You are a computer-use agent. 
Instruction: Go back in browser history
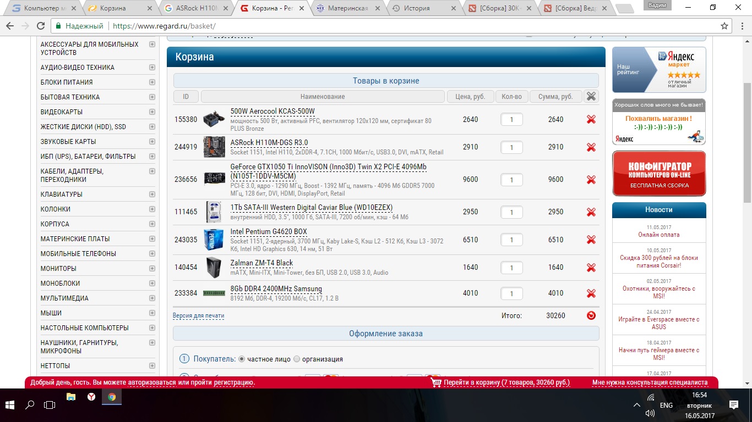tap(10, 26)
